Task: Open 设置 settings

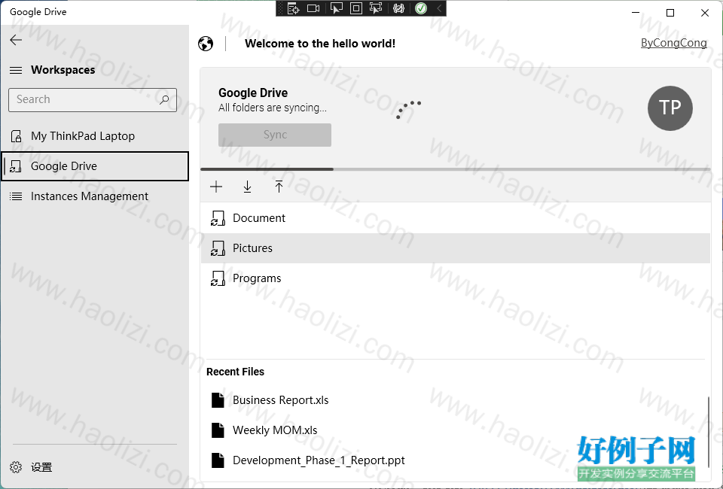Action: (95, 467)
